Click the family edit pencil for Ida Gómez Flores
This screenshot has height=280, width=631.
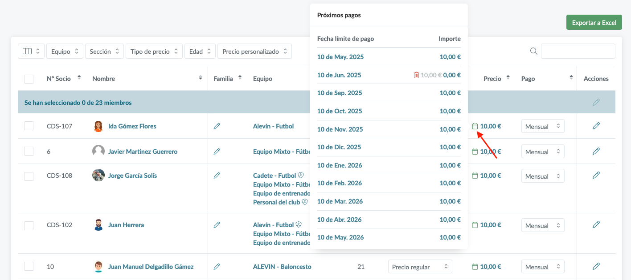click(217, 126)
